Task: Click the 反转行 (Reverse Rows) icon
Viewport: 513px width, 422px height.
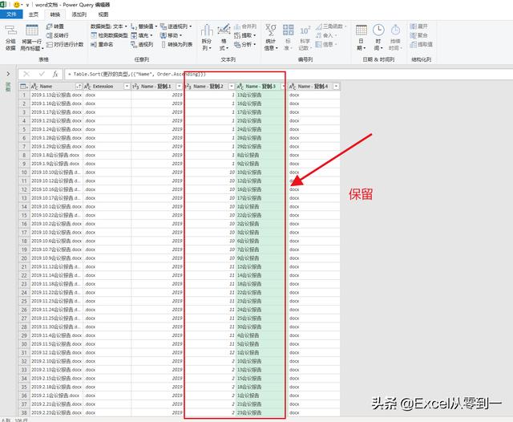Action: [x=49, y=35]
